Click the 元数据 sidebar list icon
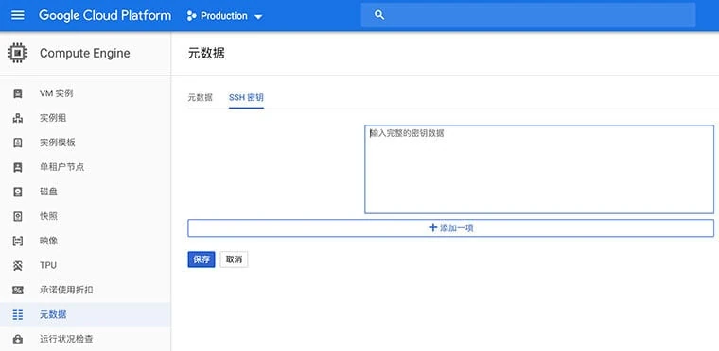This screenshot has height=351, width=719. (18, 315)
